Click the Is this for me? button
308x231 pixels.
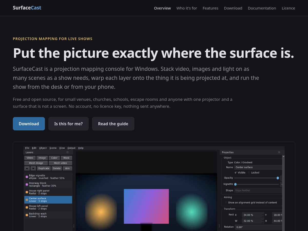tap(69, 124)
